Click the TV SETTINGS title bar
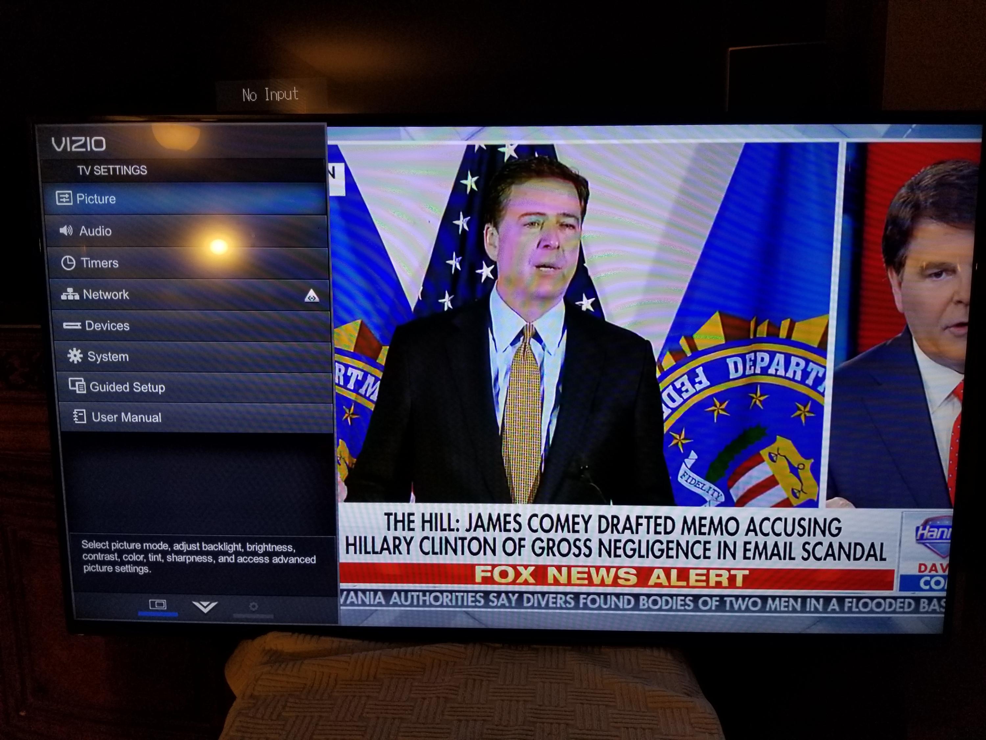 [x=112, y=170]
